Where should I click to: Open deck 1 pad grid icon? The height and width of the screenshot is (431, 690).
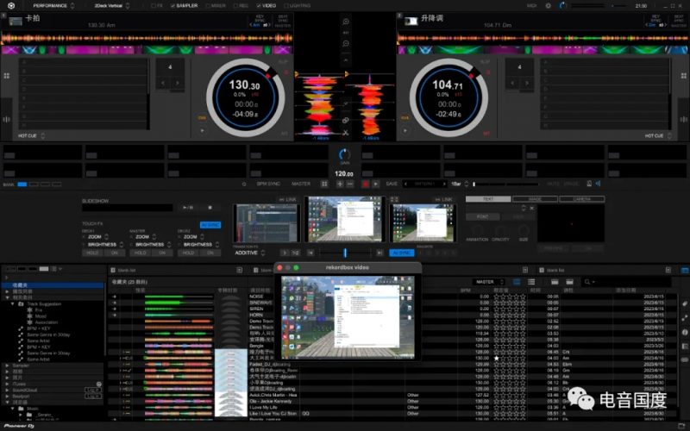click(7, 76)
